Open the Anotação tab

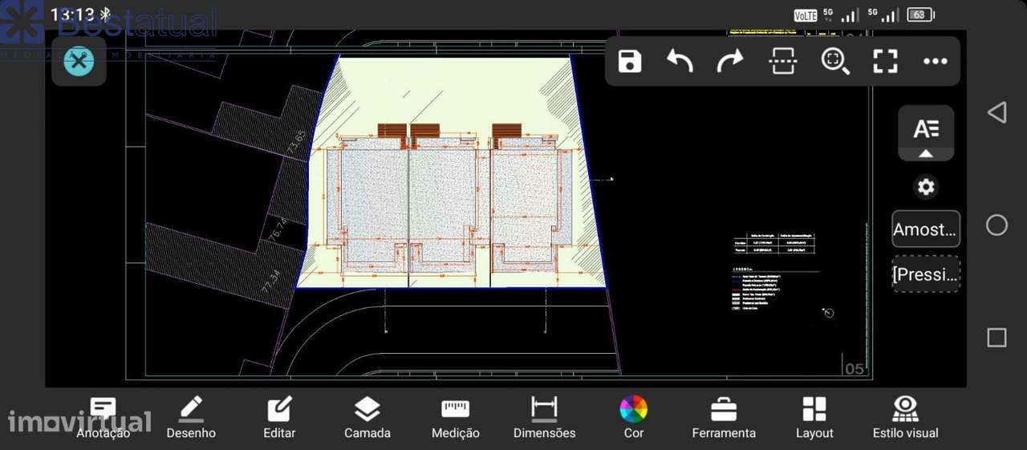coord(103,418)
